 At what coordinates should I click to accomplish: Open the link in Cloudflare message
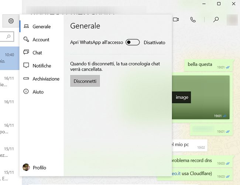[x=176, y=174]
